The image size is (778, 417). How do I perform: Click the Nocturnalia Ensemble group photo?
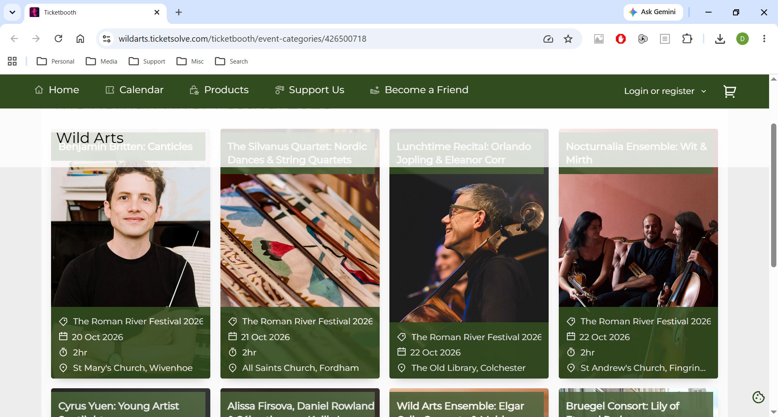tap(638, 240)
